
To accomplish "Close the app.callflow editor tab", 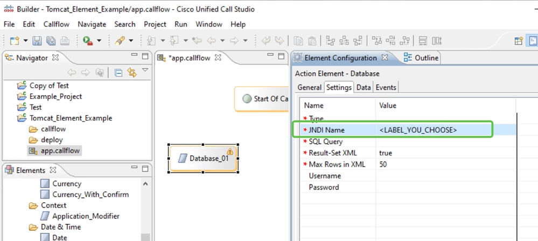I will (x=218, y=58).
